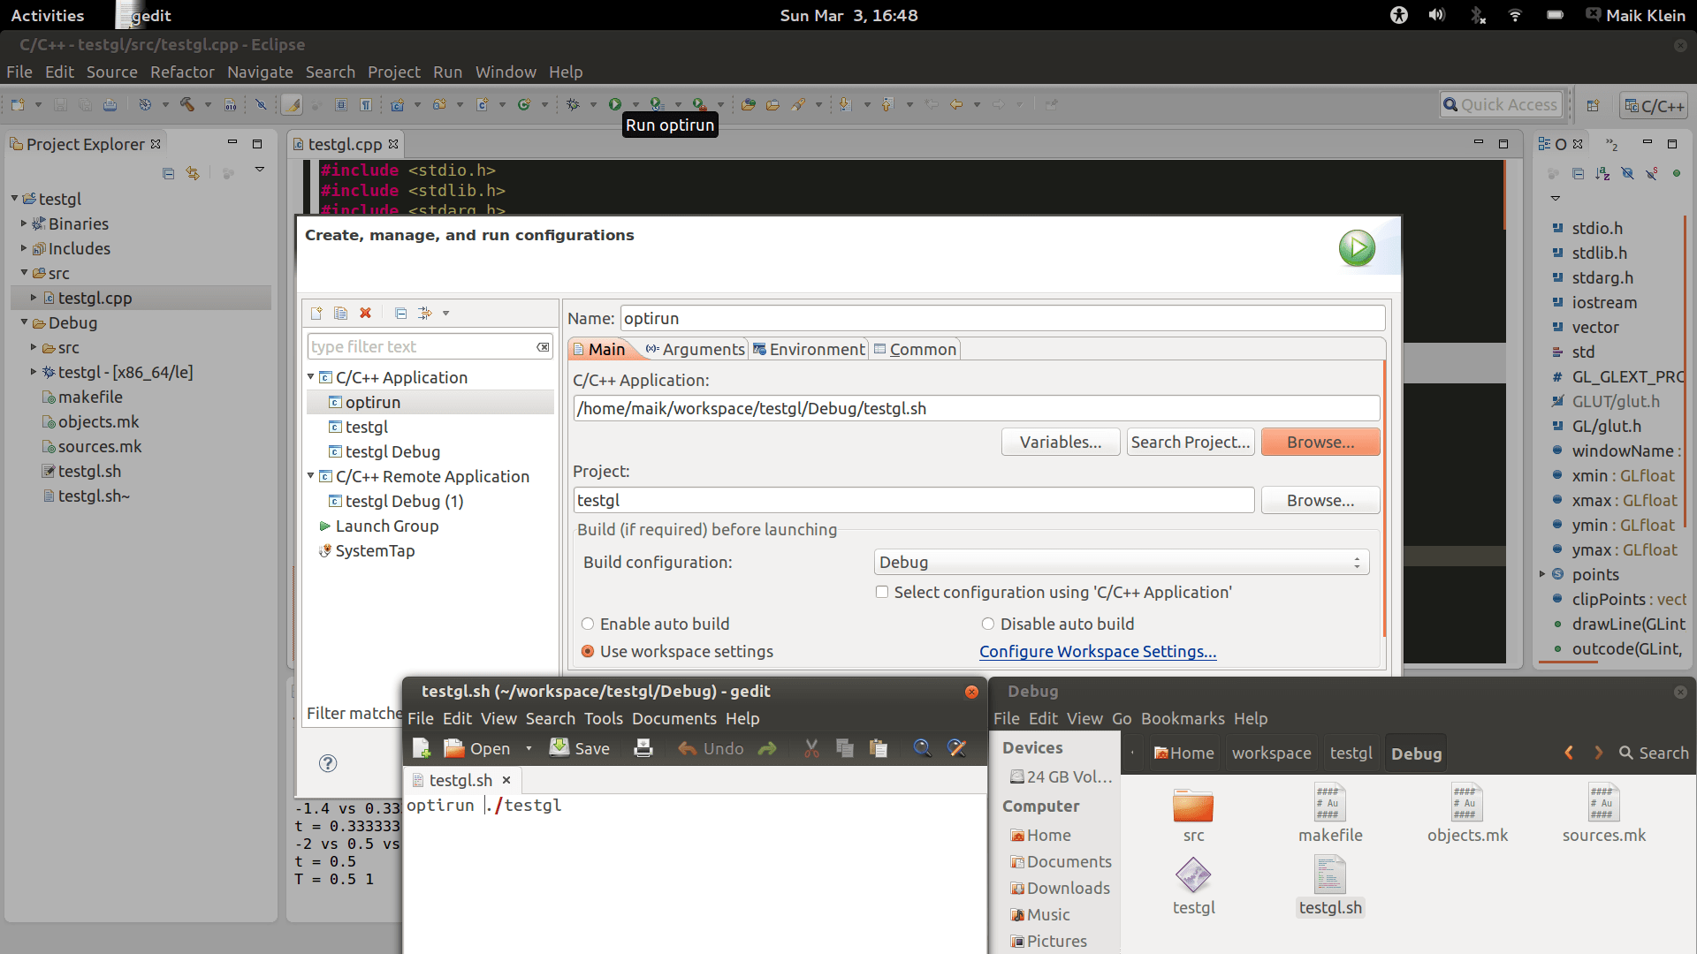Open the Build configuration dropdown
This screenshot has width=1697, height=954.
pyautogui.click(x=1358, y=562)
